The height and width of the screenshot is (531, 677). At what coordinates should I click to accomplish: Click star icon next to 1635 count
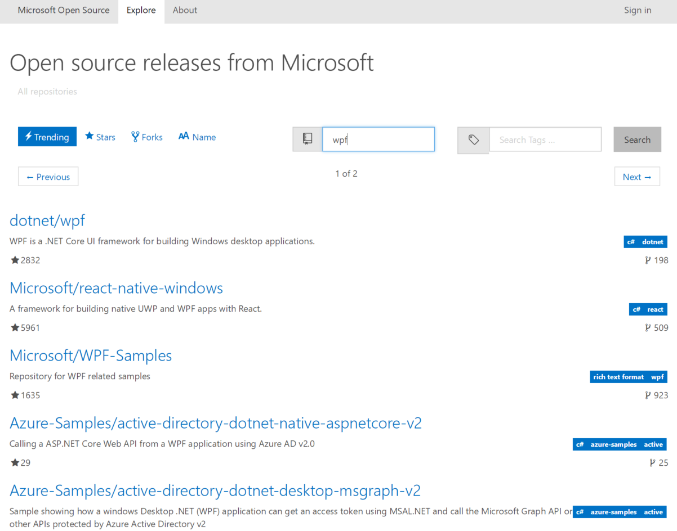coord(15,395)
